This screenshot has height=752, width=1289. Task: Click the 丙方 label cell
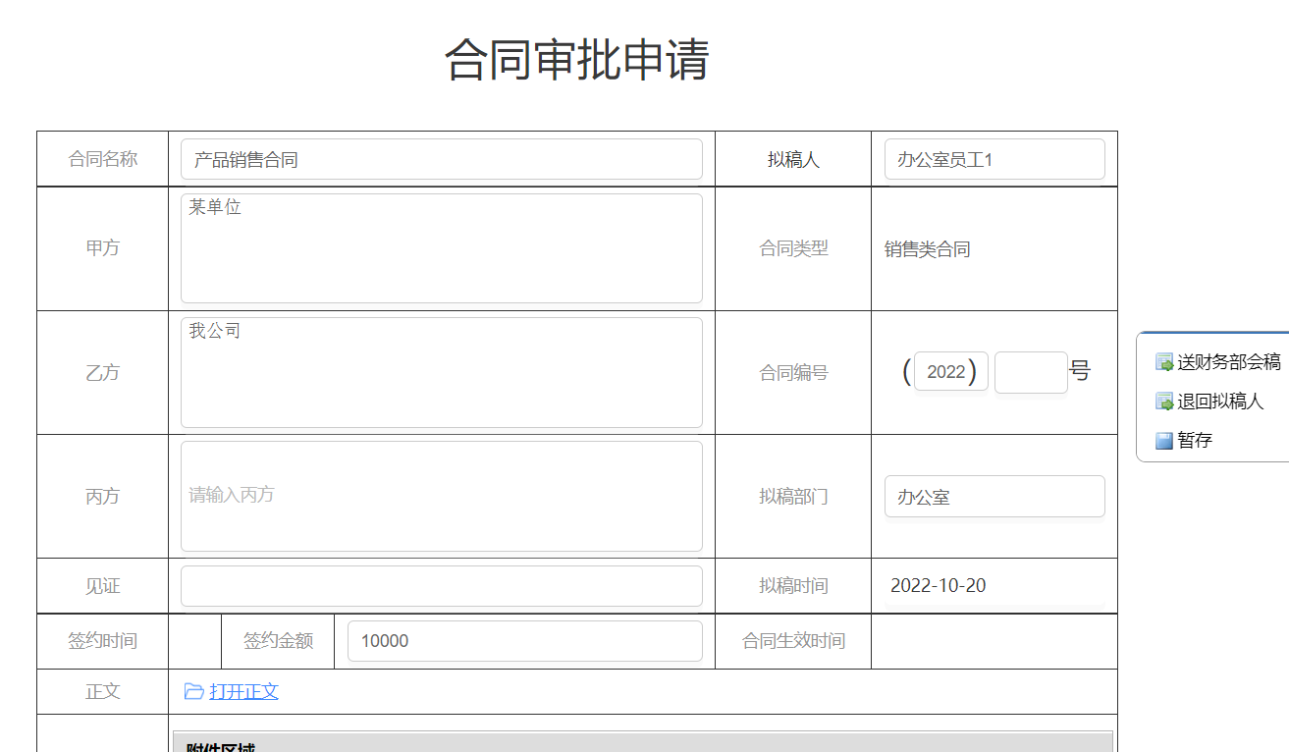[103, 497]
